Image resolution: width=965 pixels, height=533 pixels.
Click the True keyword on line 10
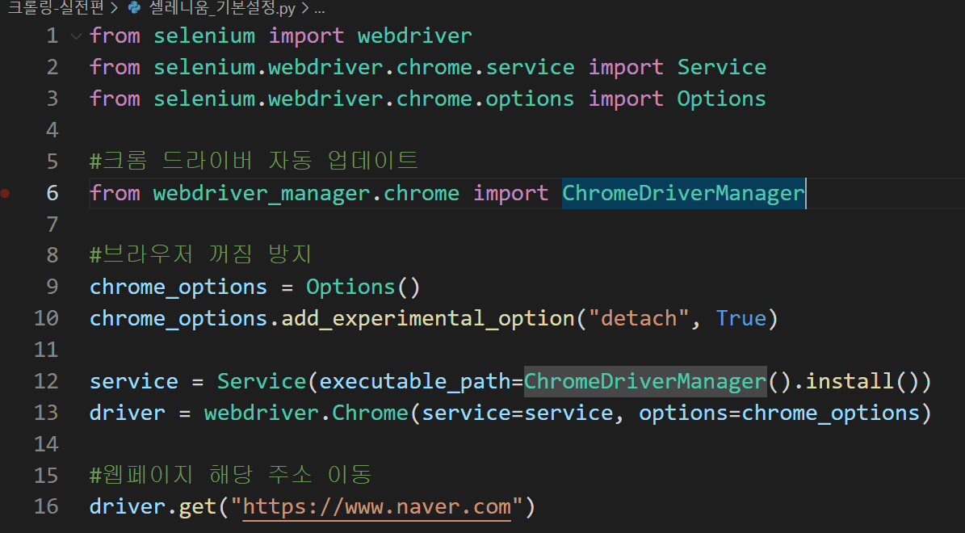pyautogui.click(x=741, y=318)
